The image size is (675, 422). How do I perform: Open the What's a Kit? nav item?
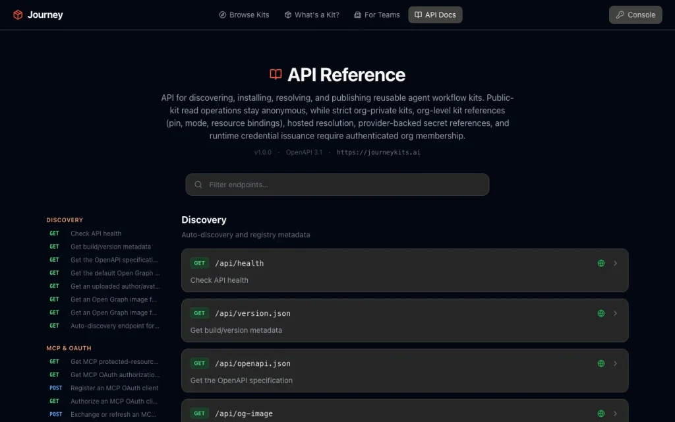click(x=312, y=15)
